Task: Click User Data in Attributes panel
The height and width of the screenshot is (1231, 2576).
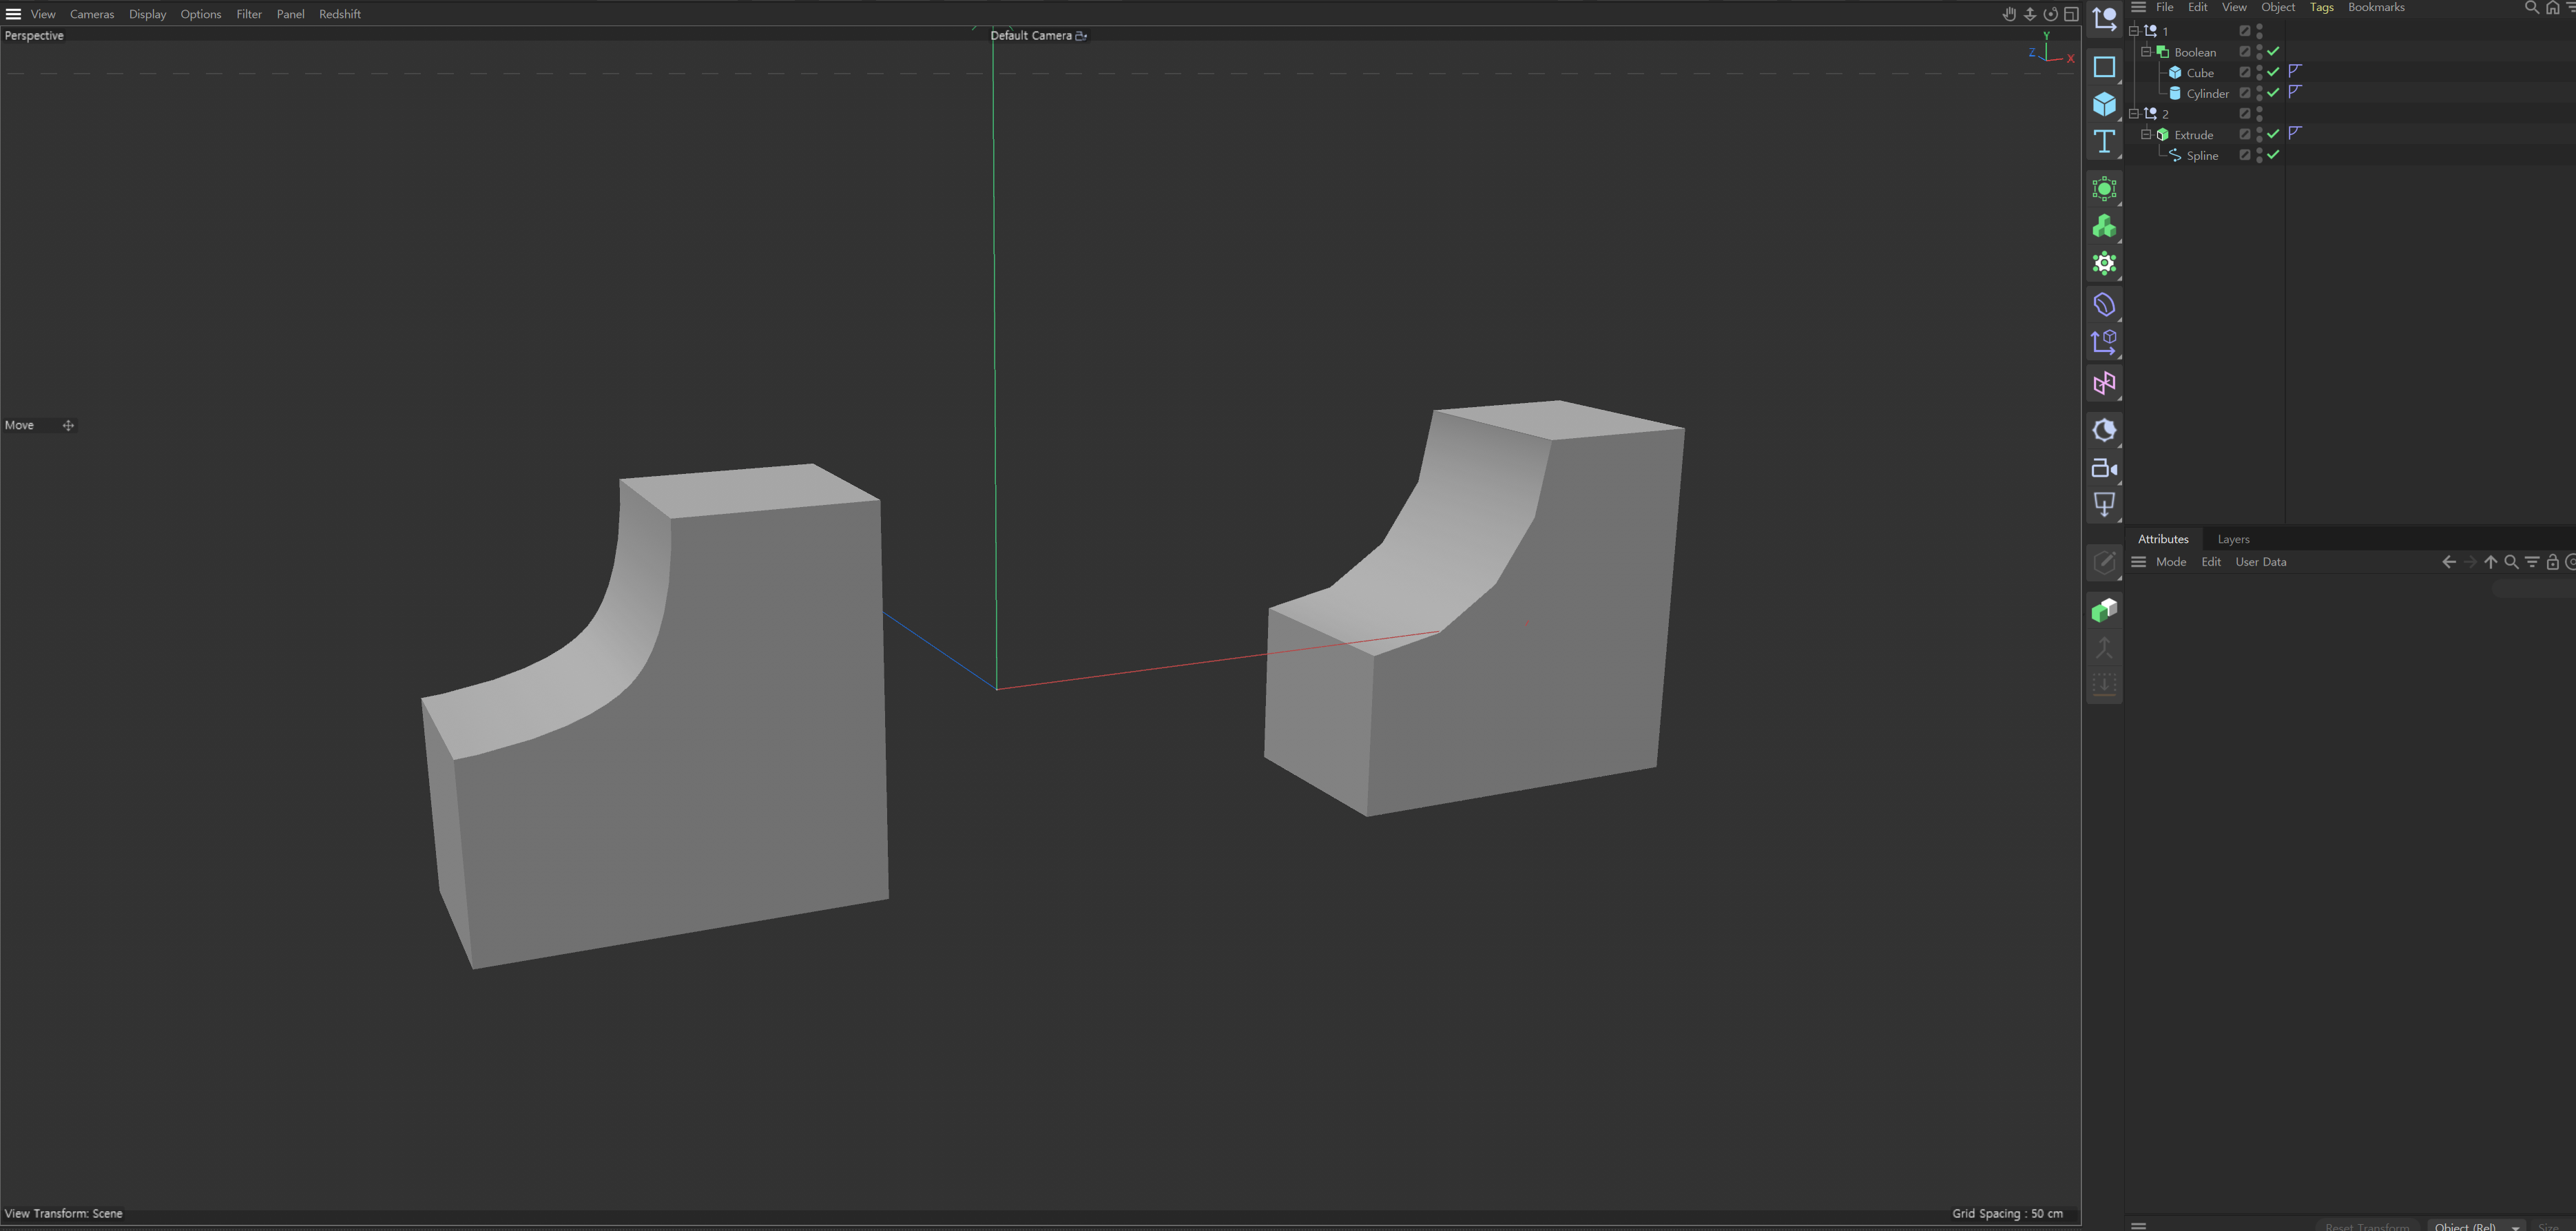Action: pos(2260,562)
